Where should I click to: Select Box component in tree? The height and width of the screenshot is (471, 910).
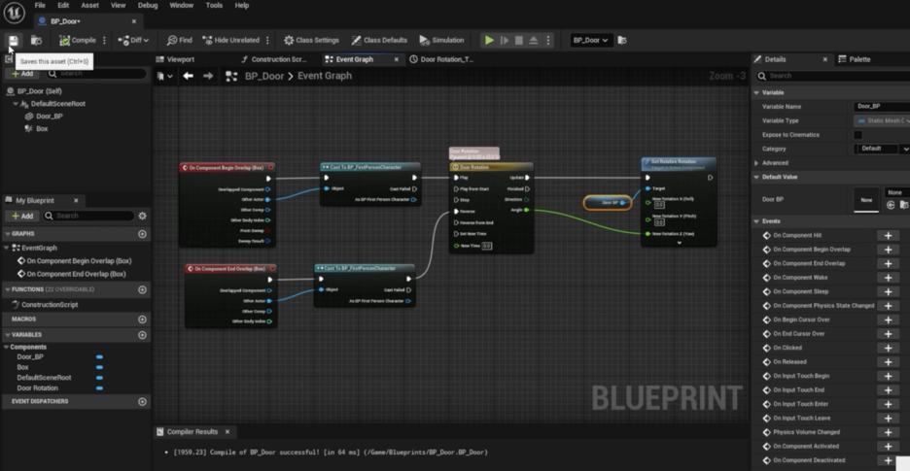42,129
